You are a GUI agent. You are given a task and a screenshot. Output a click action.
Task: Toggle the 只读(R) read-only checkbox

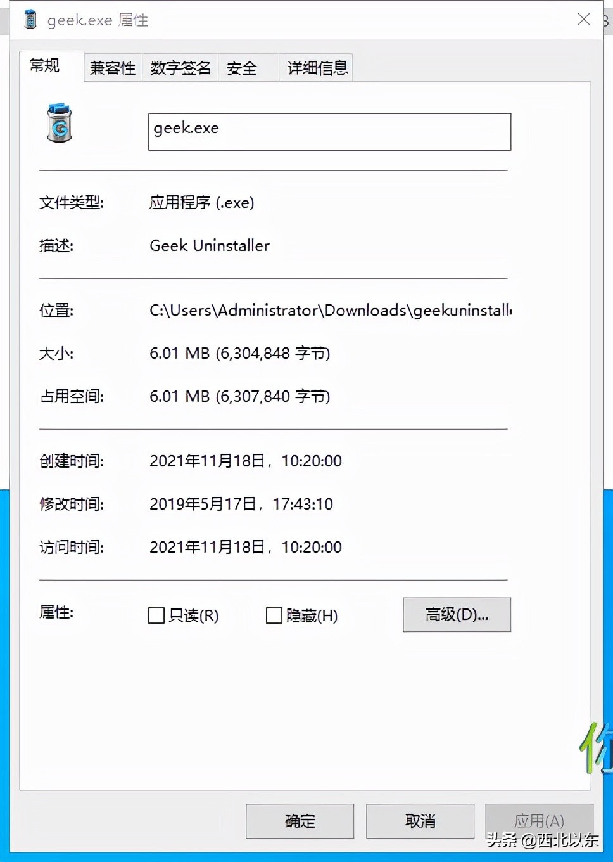click(x=156, y=615)
